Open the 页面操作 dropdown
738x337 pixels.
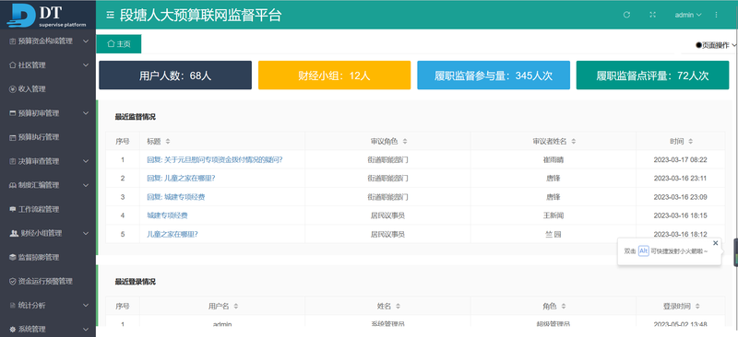point(716,45)
